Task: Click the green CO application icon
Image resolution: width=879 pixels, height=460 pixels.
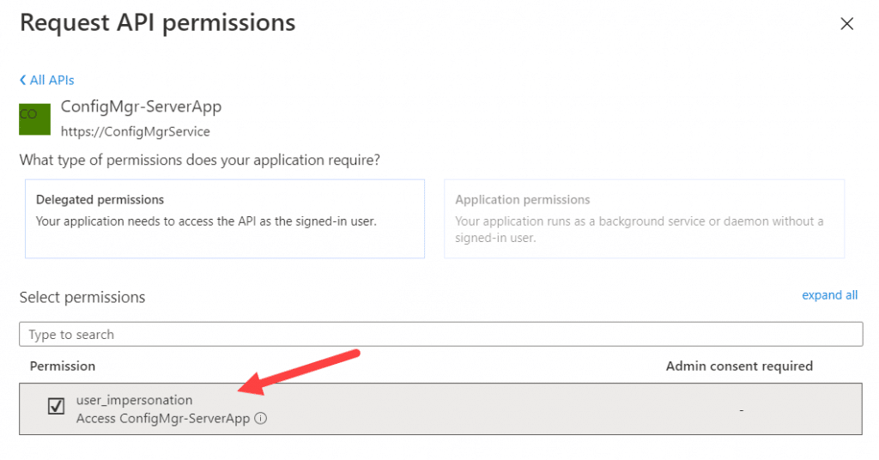Action: pyautogui.click(x=34, y=119)
